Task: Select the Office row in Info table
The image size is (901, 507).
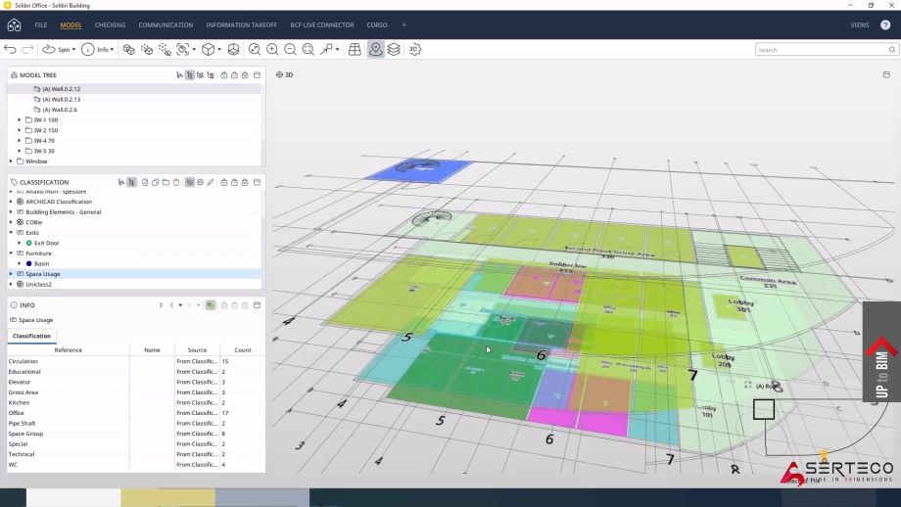Action: [x=136, y=413]
